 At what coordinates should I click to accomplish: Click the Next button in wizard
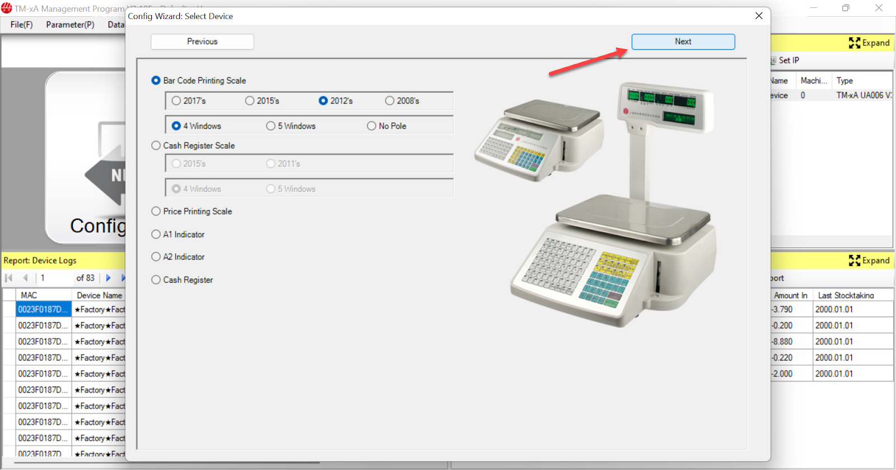point(683,42)
